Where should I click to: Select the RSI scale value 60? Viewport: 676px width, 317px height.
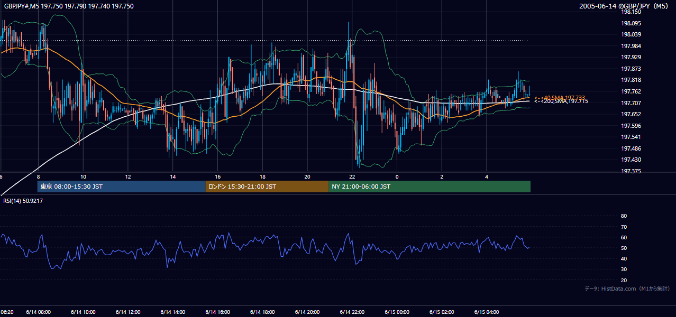pyautogui.click(x=624, y=237)
